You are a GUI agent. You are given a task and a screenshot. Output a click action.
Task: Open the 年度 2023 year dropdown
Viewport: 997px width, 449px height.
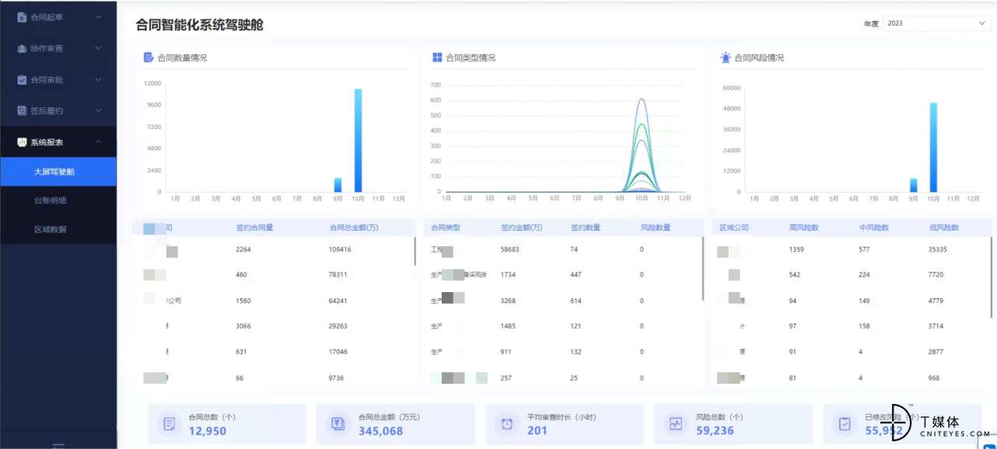tap(936, 23)
